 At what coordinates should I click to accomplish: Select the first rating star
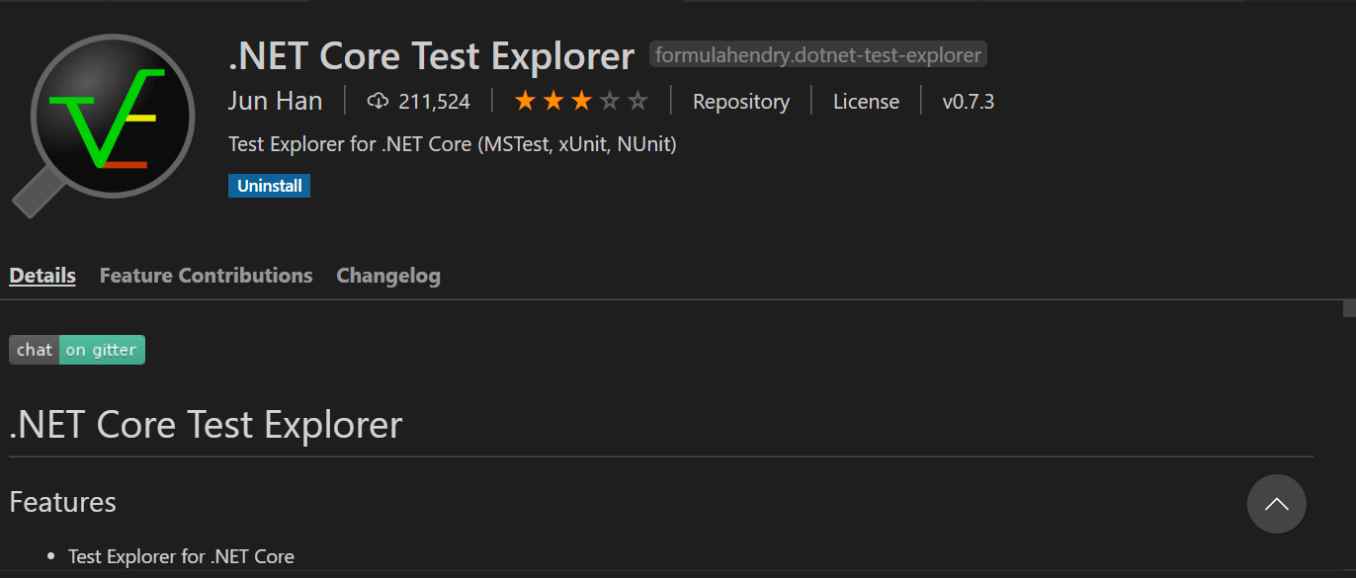pos(527,100)
